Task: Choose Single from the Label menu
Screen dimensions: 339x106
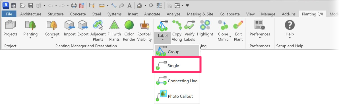Action: [177, 65]
